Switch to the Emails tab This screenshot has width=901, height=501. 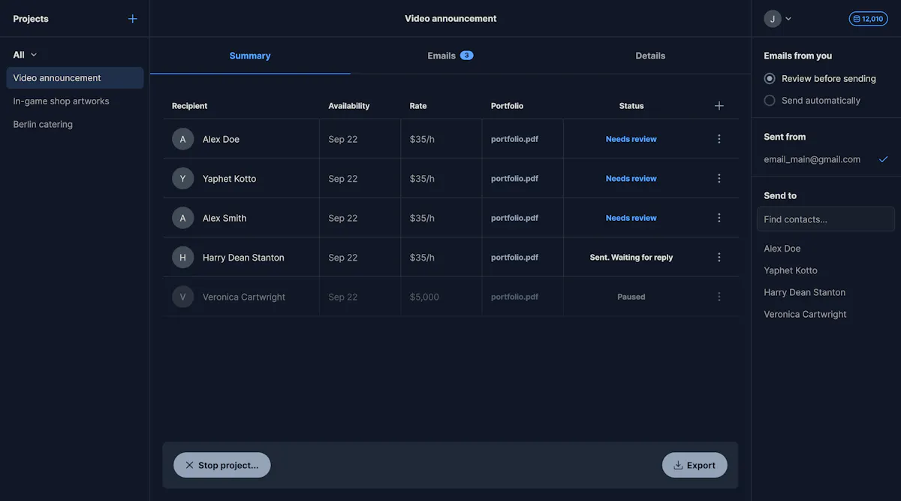[450, 56]
